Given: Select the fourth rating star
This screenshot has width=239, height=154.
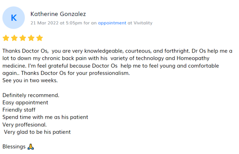Looking at the screenshot, I should coord(31,38).
